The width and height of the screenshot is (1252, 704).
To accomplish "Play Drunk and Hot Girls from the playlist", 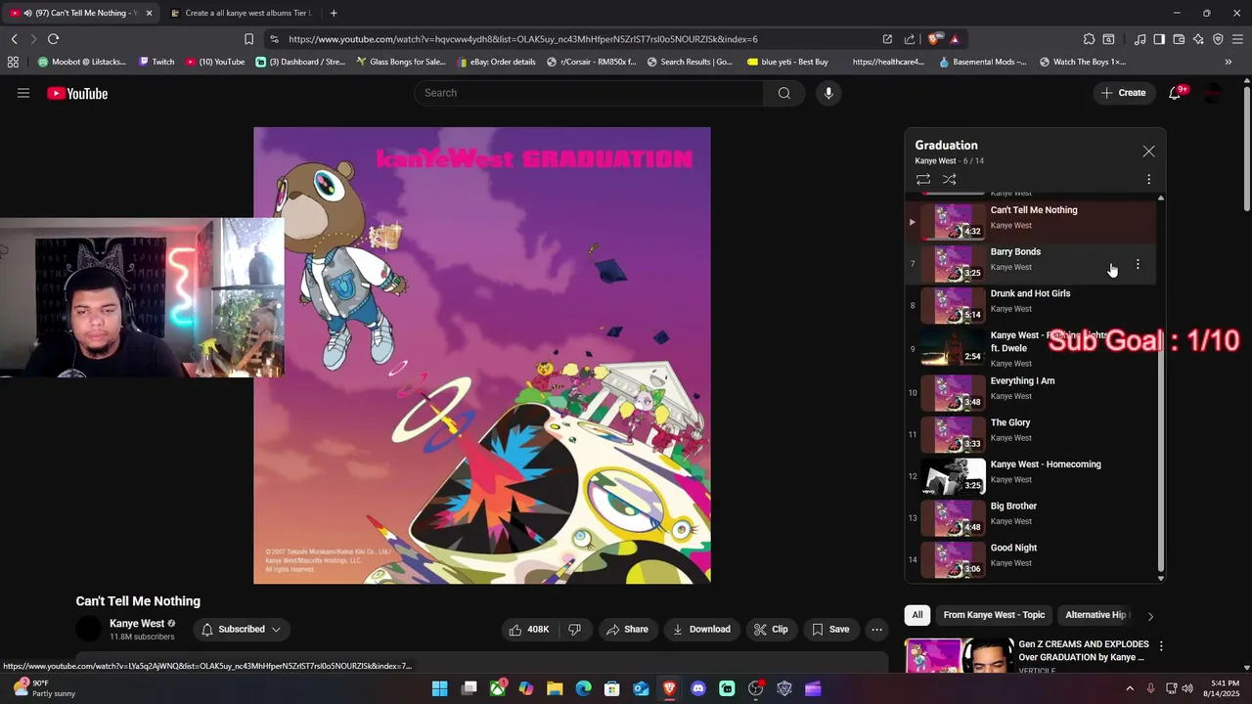I will pyautogui.click(x=1031, y=306).
